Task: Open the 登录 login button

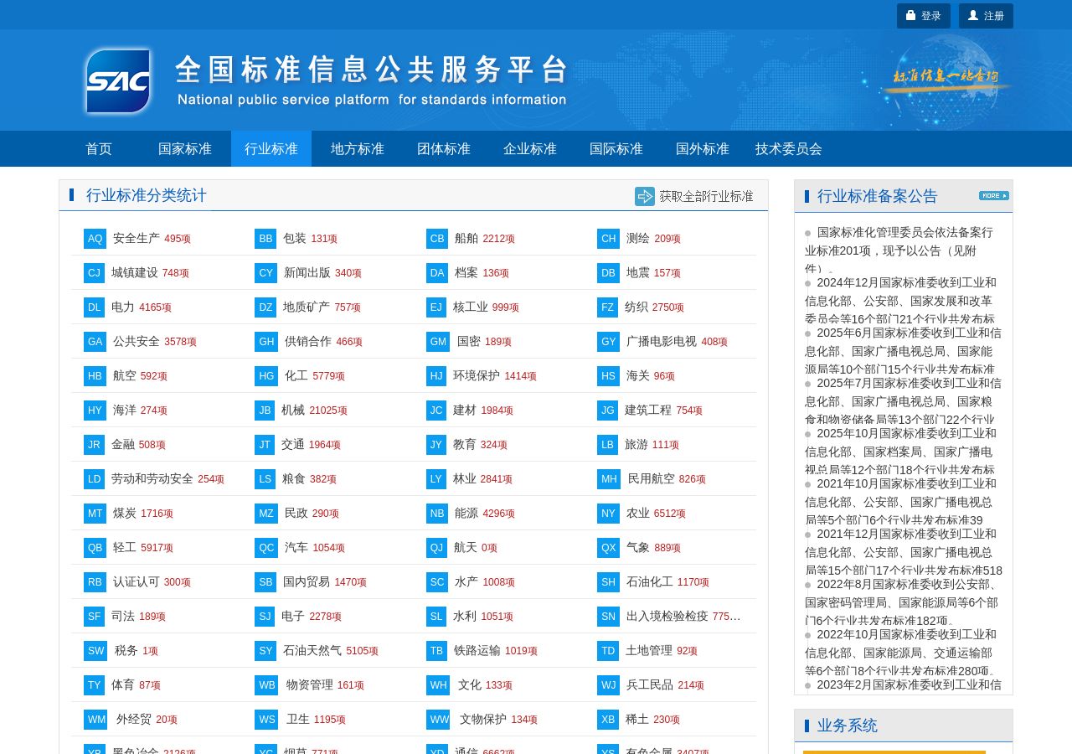Action: pyautogui.click(x=924, y=16)
